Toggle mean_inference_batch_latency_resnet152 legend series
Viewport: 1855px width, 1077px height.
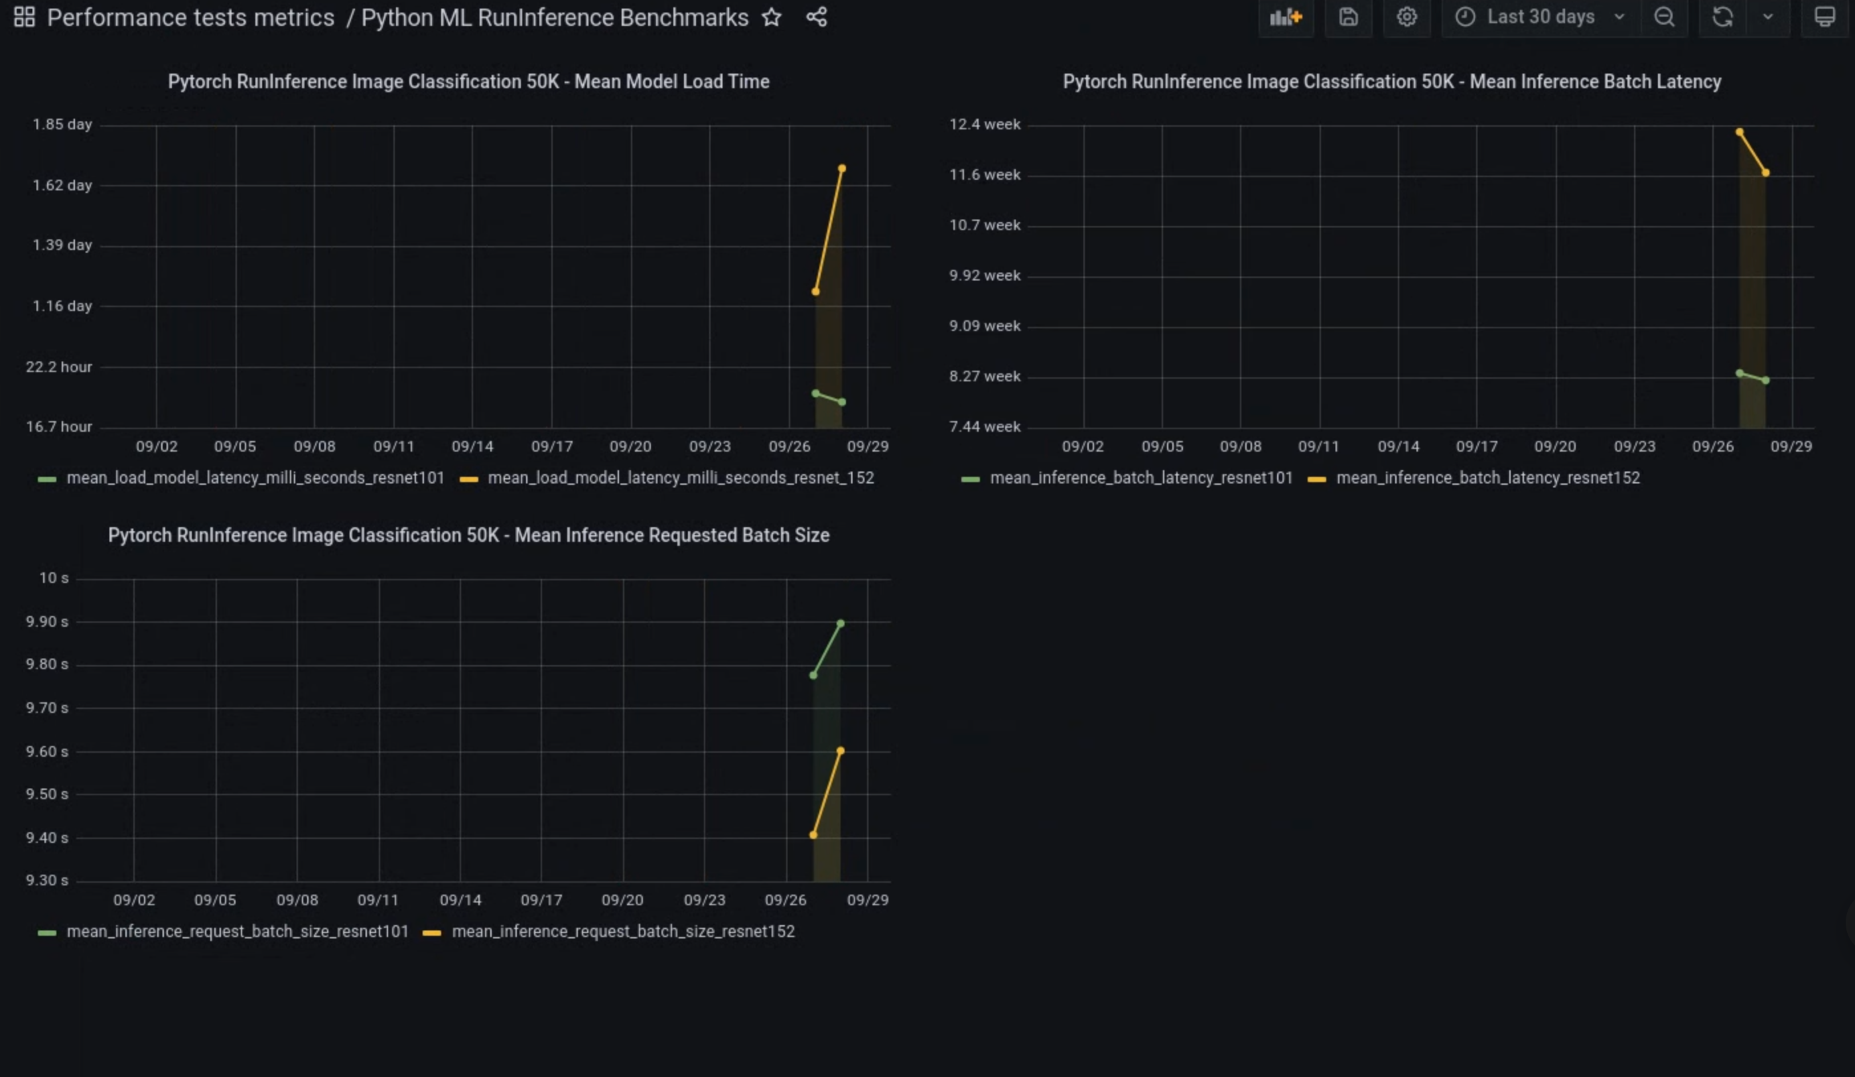pos(1487,478)
